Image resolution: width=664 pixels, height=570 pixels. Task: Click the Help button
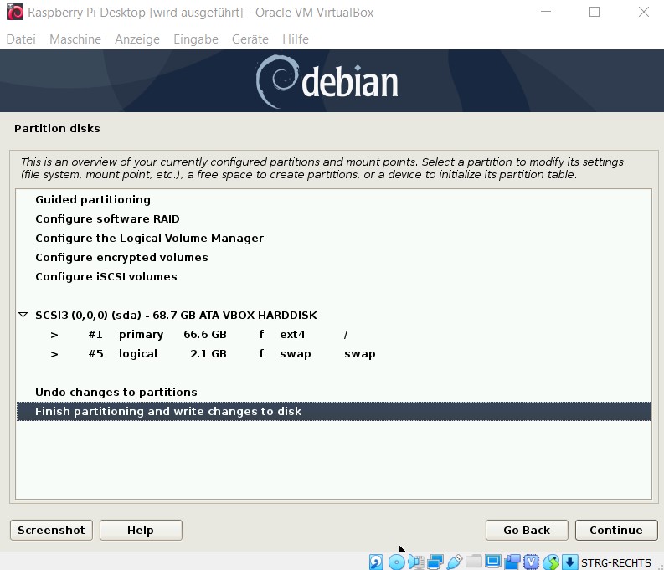pos(141,530)
